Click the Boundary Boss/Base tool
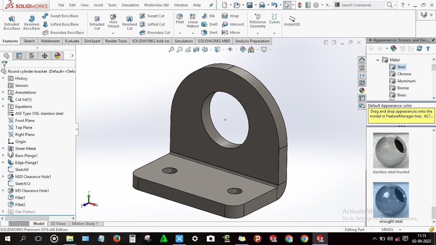This screenshot has height=245, width=436. coord(63,32)
